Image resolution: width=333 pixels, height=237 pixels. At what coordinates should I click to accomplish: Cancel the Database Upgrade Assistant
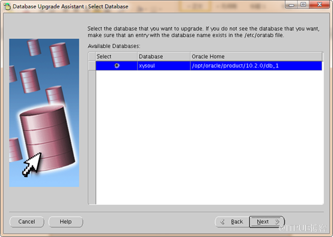click(27, 222)
